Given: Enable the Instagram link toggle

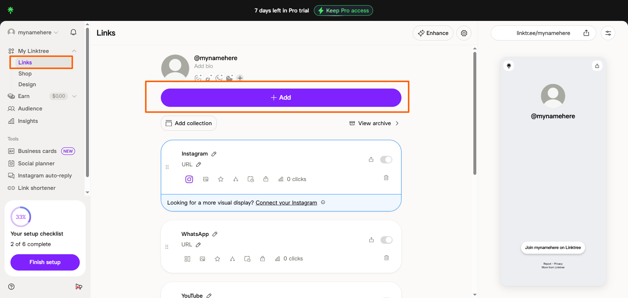Looking at the screenshot, I should click(386, 159).
